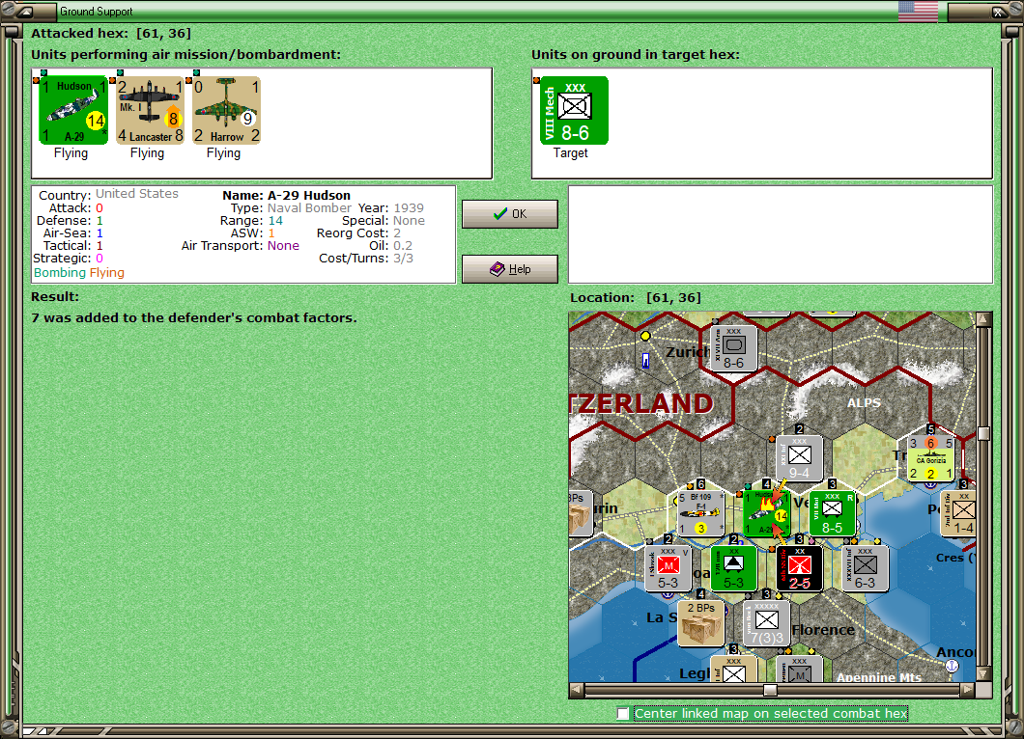1024x739 pixels.
Task: Click the window system menu icon at title bar
Action: 25,11
